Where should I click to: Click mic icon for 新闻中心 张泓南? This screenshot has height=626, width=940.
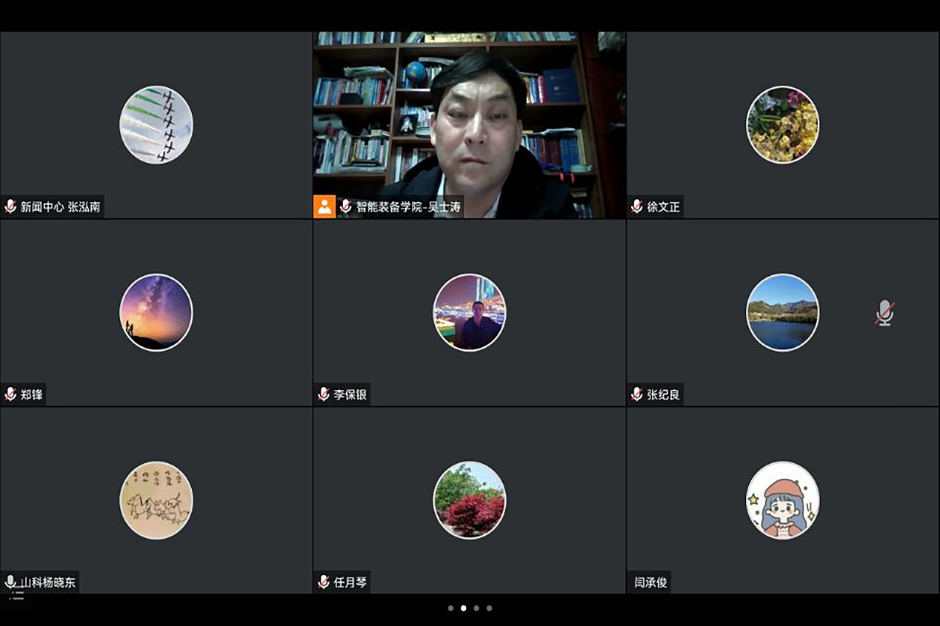[10, 206]
